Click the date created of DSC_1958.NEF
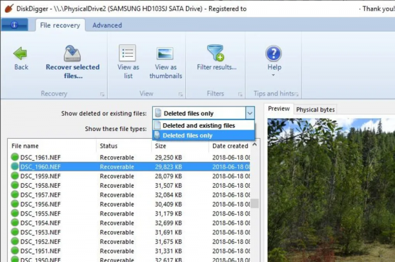 coord(231,185)
